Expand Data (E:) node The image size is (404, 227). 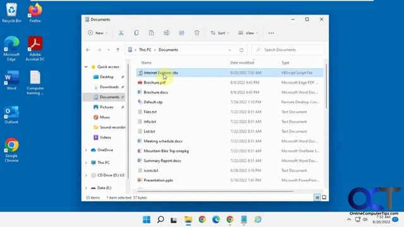coord(86,188)
